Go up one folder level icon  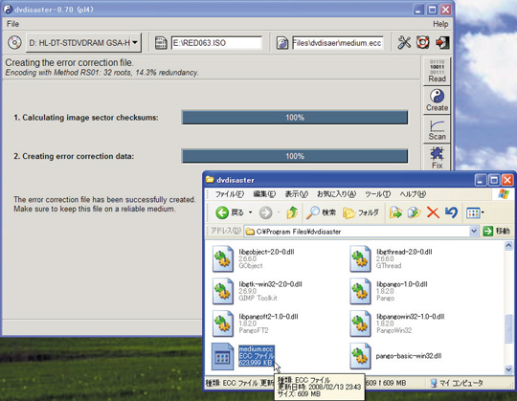pos(292,212)
